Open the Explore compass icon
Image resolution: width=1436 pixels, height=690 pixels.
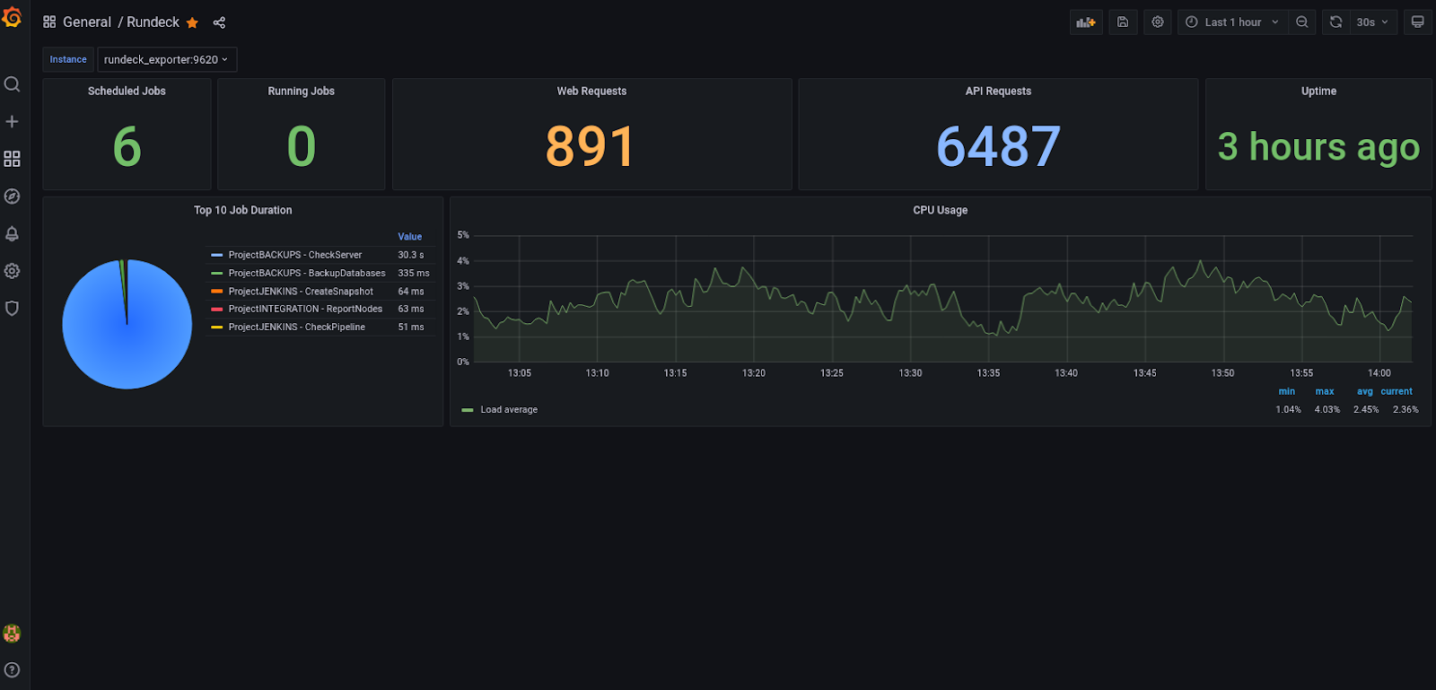pyautogui.click(x=12, y=197)
